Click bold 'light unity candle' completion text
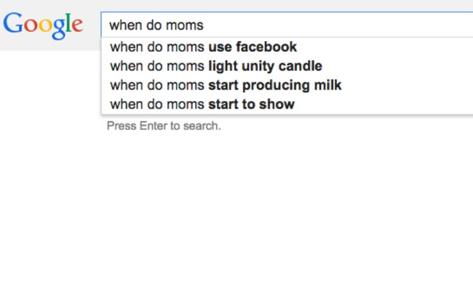 click(x=265, y=67)
